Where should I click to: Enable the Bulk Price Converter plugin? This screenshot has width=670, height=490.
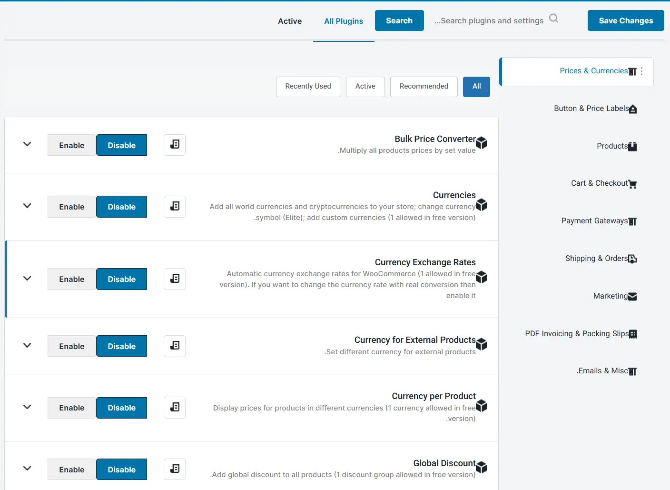tap(72, 145)
